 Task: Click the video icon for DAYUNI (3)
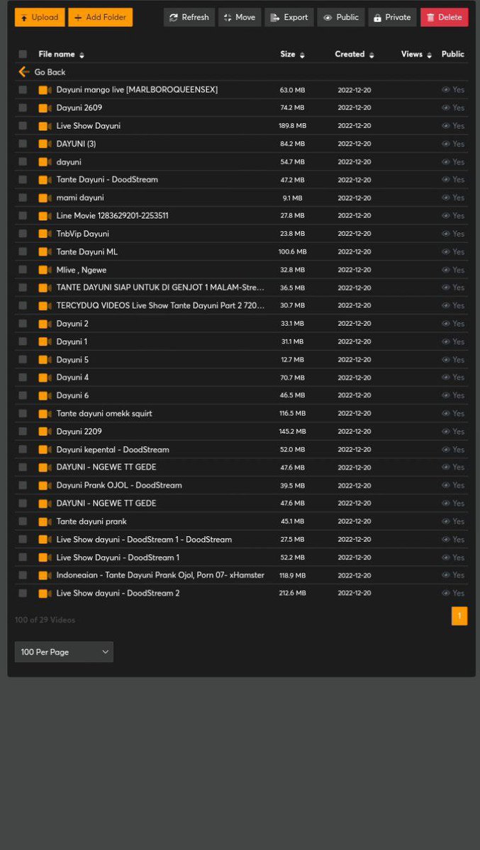[x=45, y=144]
